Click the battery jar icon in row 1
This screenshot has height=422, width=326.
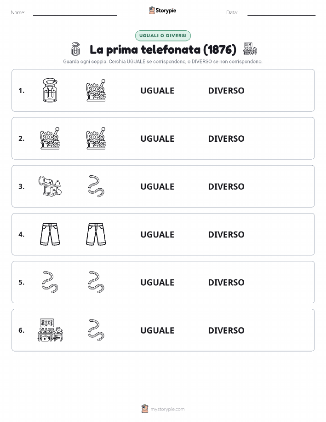[50, 90]
